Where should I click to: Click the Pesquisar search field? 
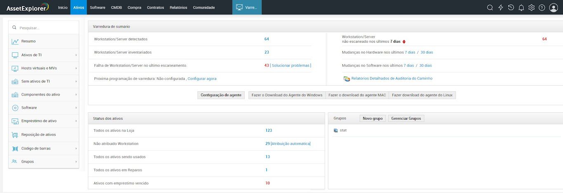point(45,28)
